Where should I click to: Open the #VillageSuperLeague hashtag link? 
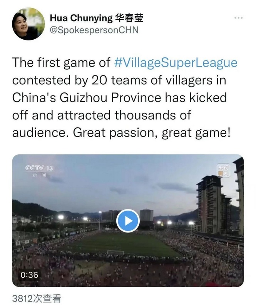click(x=176, y=63)
